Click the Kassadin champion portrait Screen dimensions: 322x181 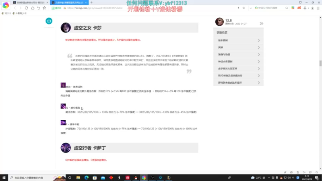click(66, 148)
